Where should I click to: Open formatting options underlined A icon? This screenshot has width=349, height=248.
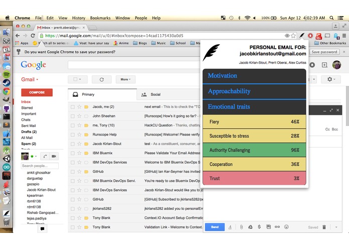click(230, 227)
